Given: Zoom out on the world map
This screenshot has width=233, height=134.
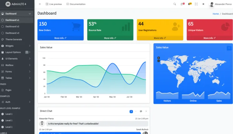Looking at the screenshot, I should coord(159,61).
